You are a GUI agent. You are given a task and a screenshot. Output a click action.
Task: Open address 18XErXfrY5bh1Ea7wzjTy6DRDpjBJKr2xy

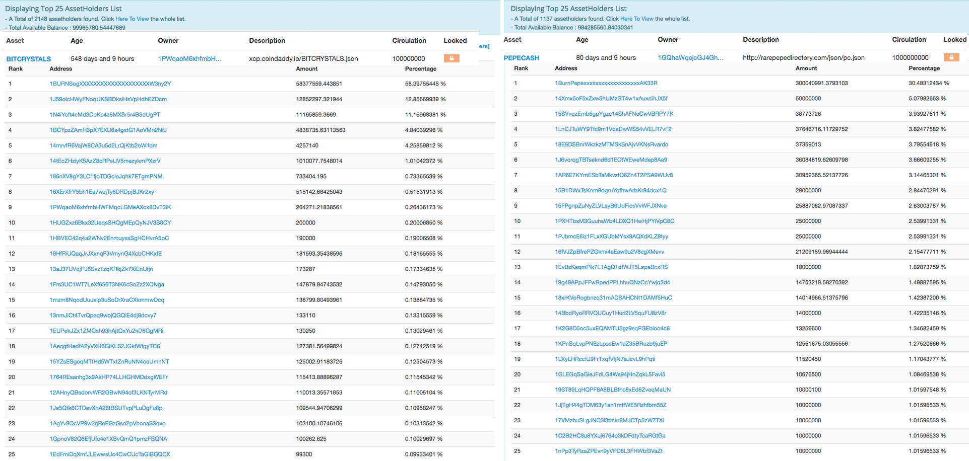tap(102, 192)
